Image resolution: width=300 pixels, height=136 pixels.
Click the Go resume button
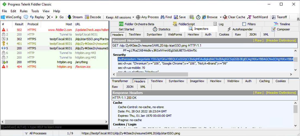click(x=59, y=17)
